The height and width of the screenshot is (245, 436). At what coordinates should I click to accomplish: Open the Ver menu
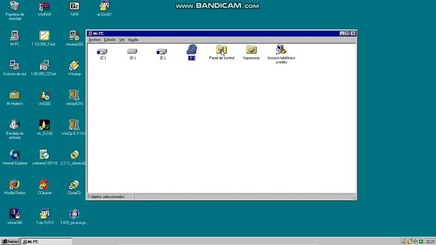(122, 39)
